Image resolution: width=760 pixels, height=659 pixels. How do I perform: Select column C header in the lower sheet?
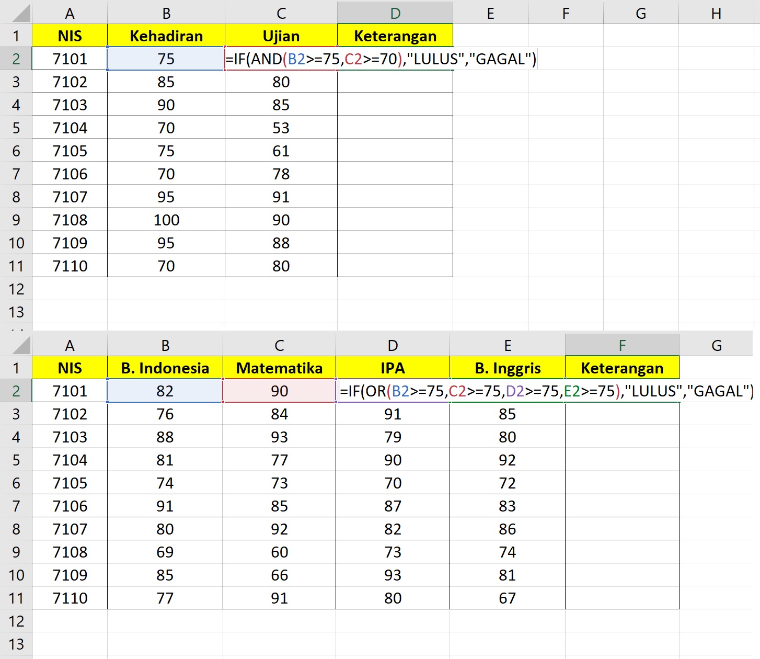pos(279,345)
